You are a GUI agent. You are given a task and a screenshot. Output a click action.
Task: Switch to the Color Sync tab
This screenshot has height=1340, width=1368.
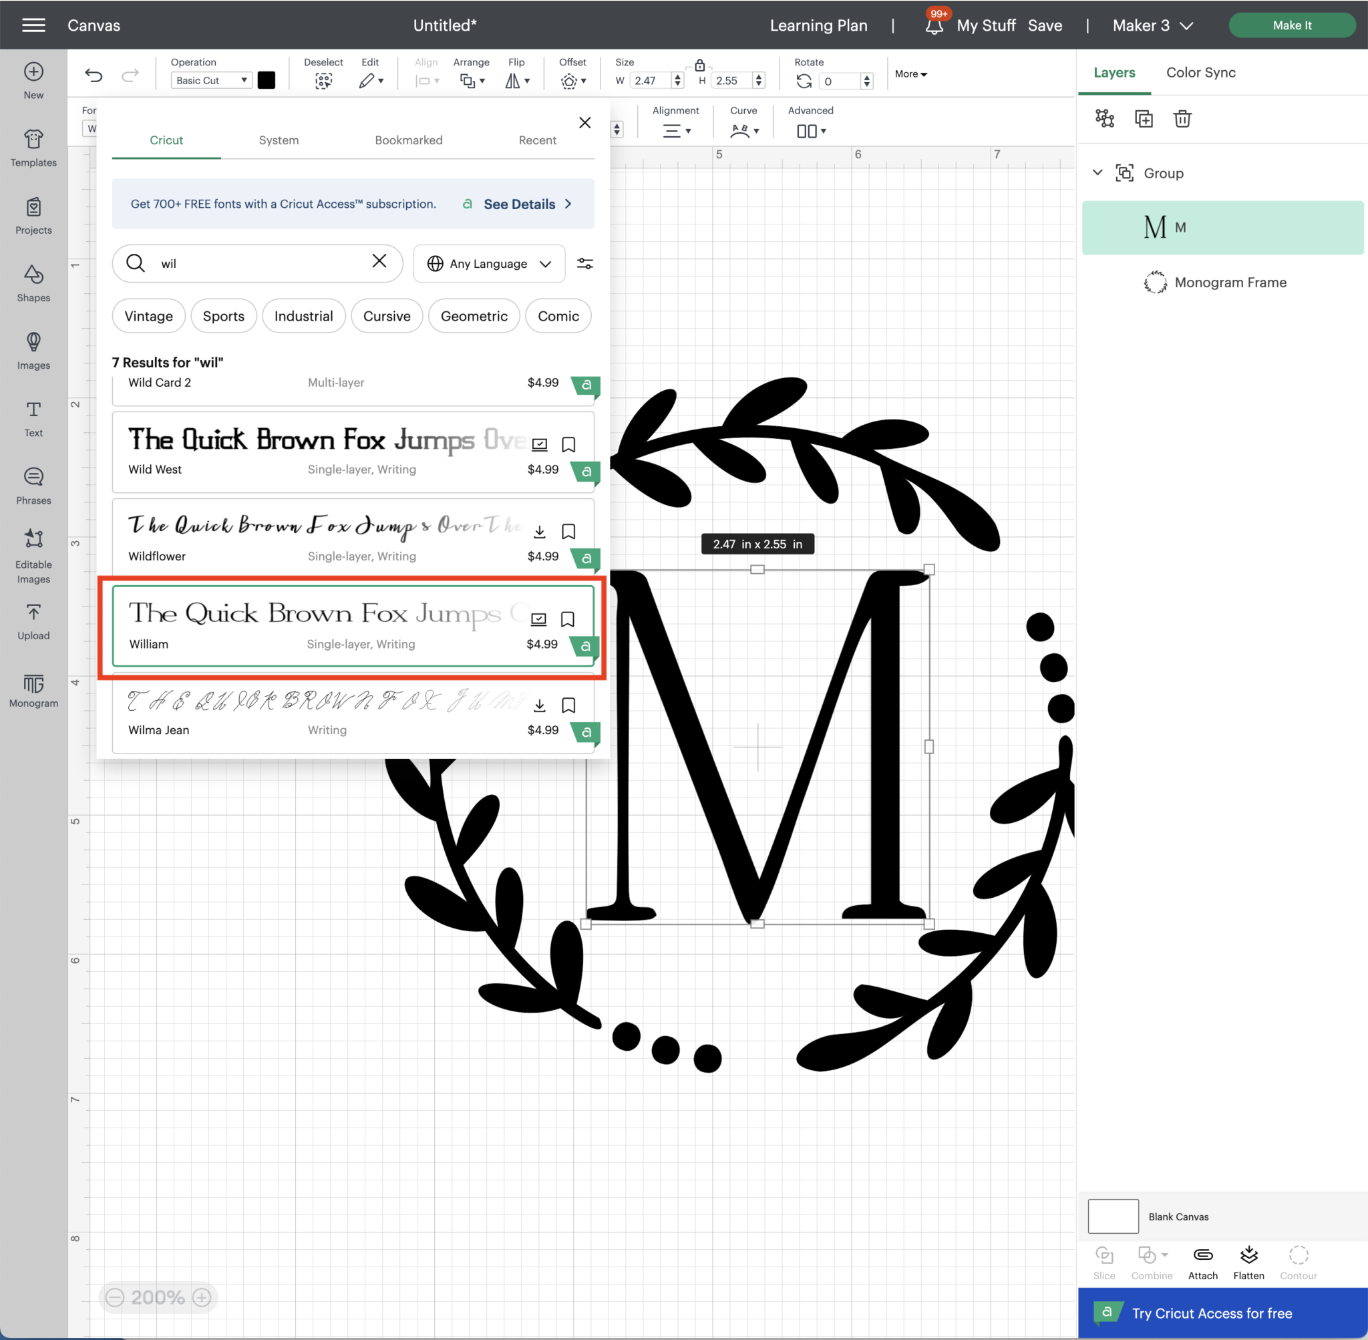(x=1200, y=71)
